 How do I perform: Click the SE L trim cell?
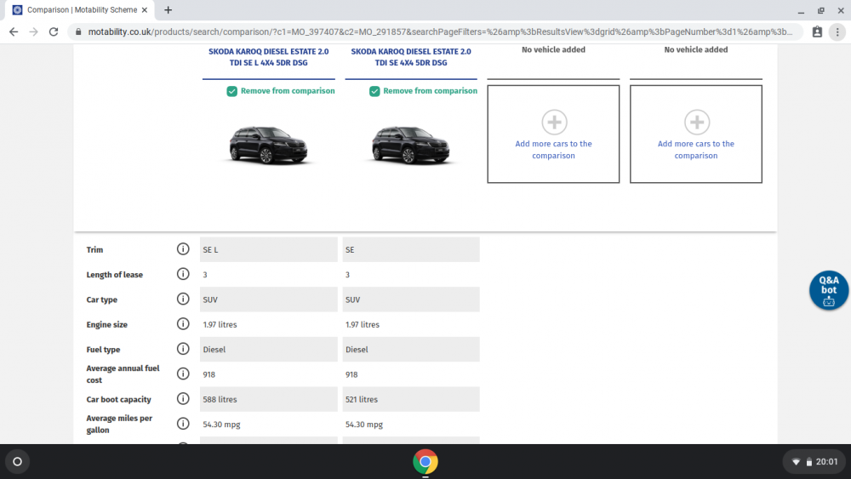point(269,249)
